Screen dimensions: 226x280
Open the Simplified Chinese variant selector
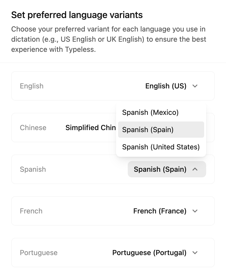[90, 128]
